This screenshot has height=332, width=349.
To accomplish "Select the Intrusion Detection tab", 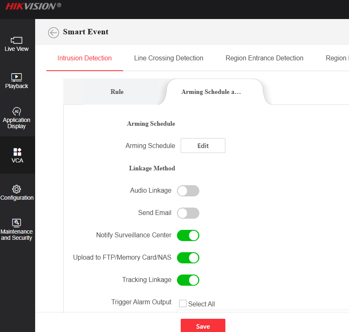I will point(84,58).
